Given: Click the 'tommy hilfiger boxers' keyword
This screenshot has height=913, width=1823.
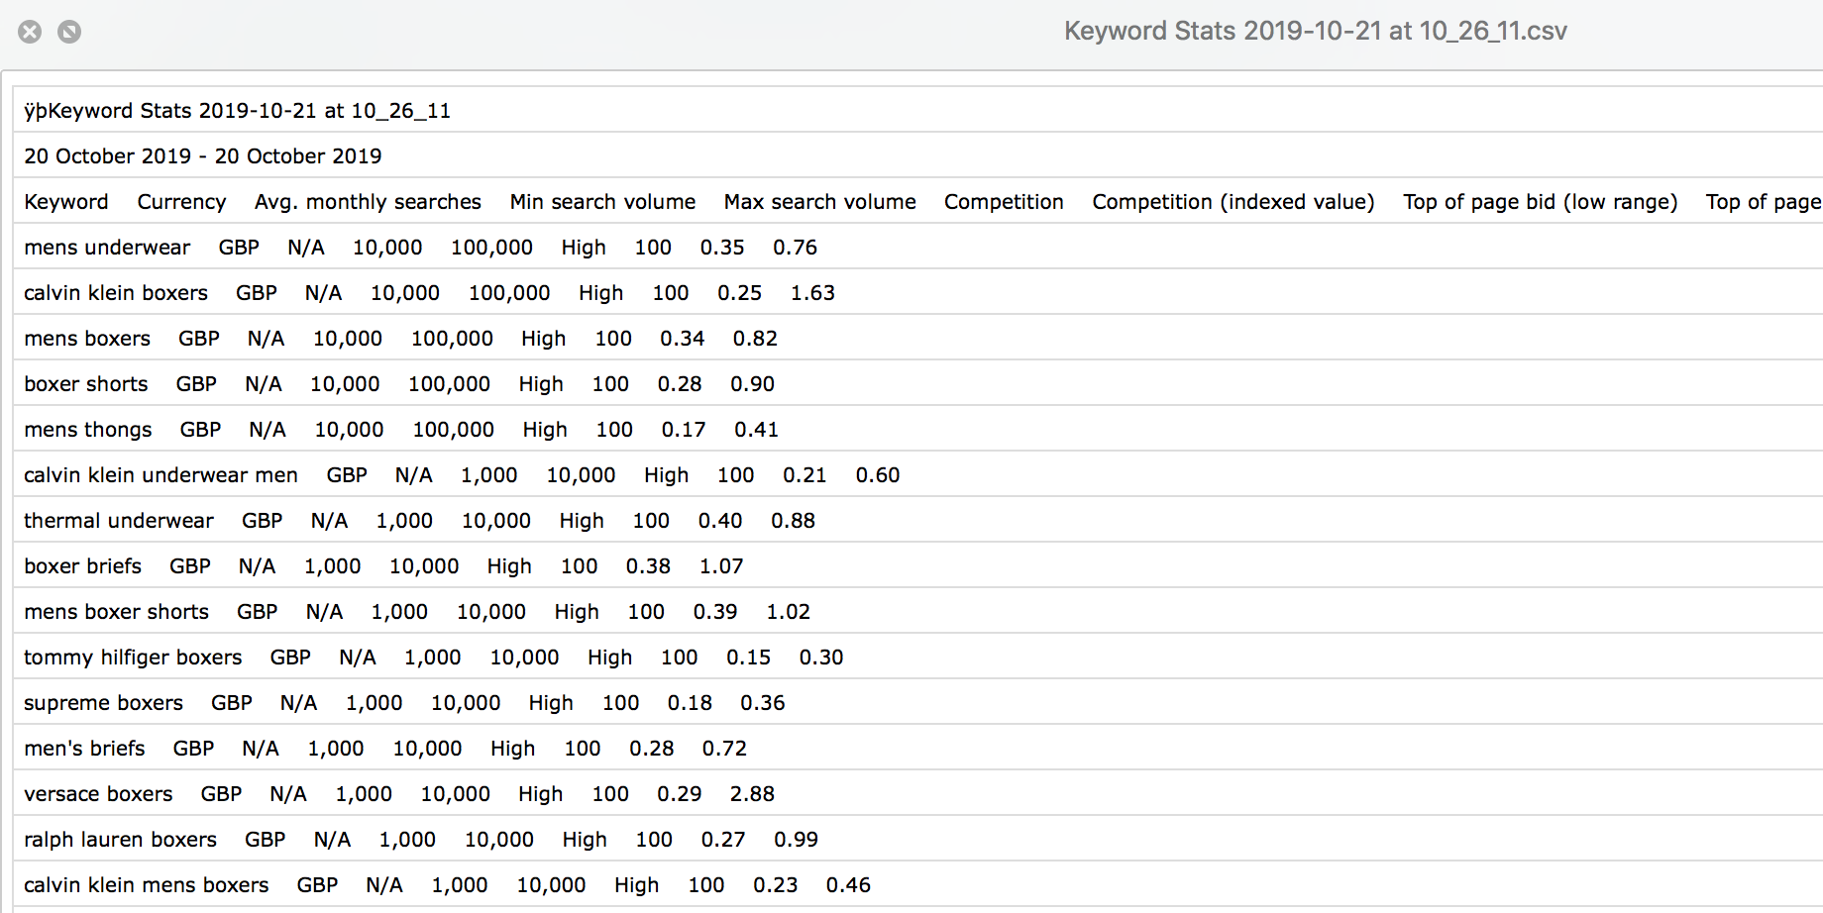Looking at the screenshot, I should pos(133,658).
